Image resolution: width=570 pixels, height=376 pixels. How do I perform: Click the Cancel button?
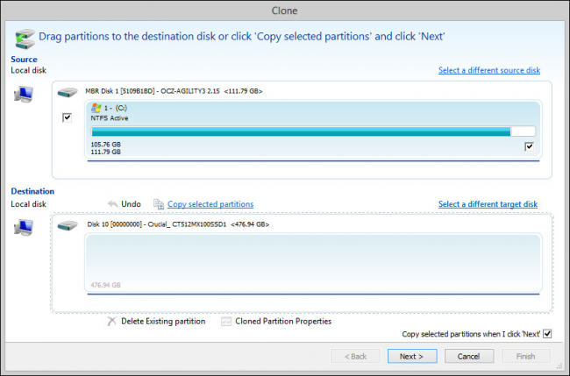[468, 357]
